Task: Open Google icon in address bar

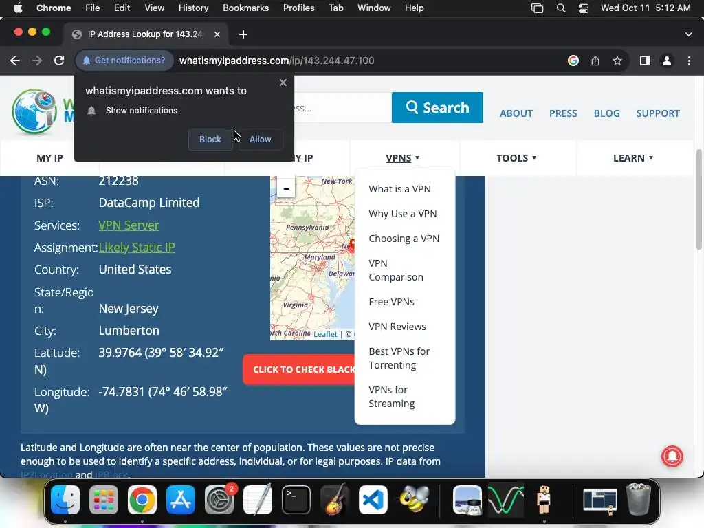Action: coord(573,60)
